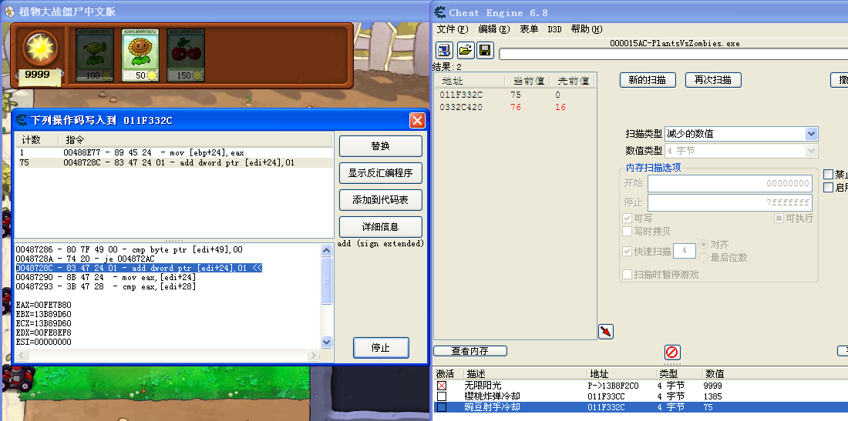Select result address 011F332C
Screen dimensions: 848x421
coord(461,95)
